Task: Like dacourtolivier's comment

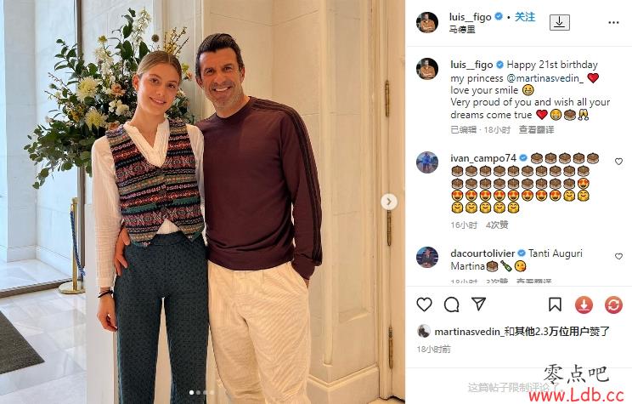Action: [618, 256]
